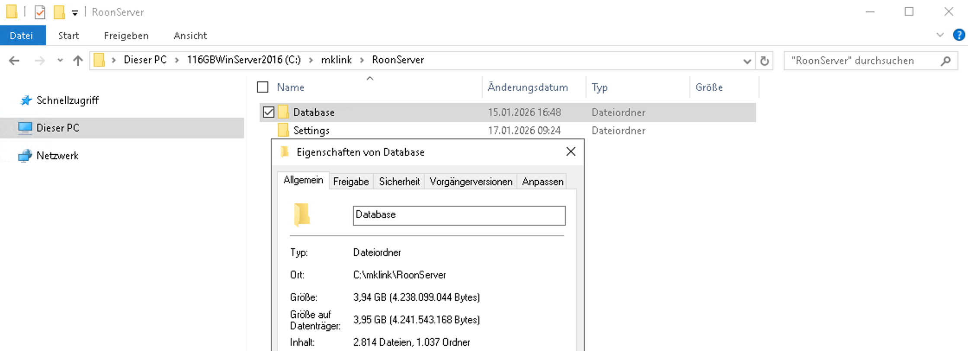Open the recent locations dropdown
Viewport: 968px width, 351px height.
pyautogui.click(x=60, y=61)
